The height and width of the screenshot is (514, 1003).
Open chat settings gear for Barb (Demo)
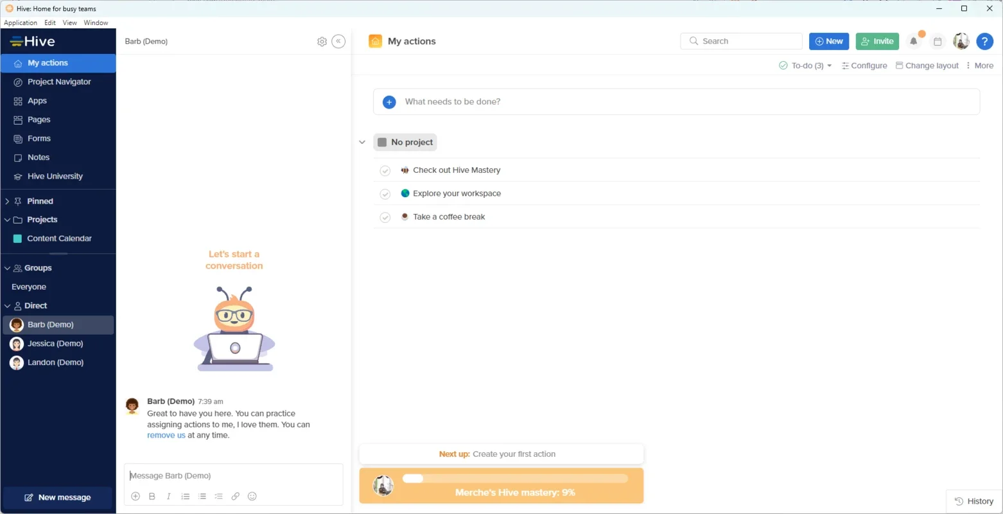(322, 42)
